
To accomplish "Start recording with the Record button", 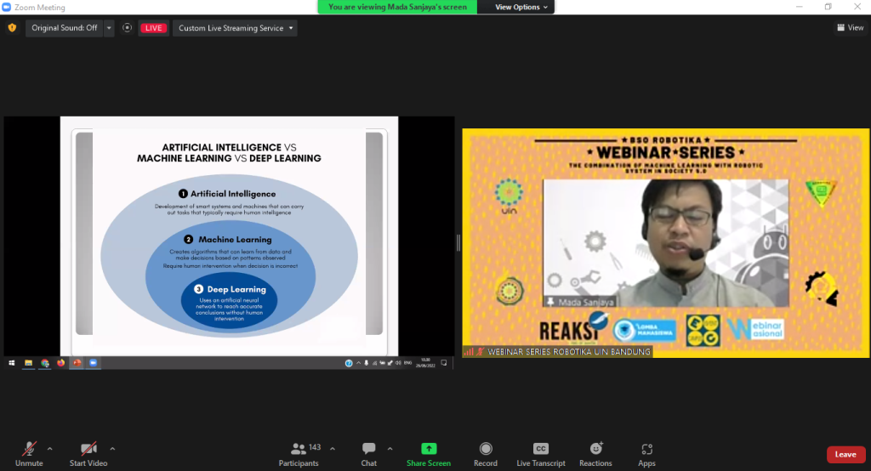I will click(486, 453).
